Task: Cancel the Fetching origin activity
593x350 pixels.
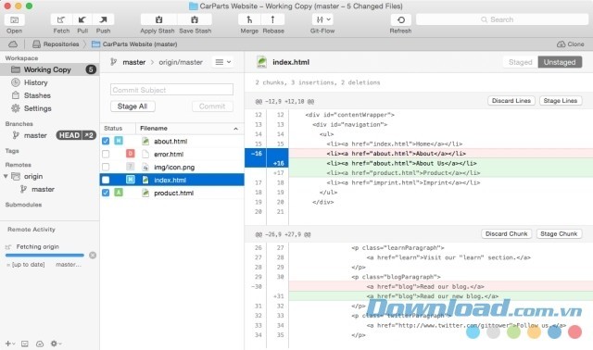Action: tap(93, 256)
